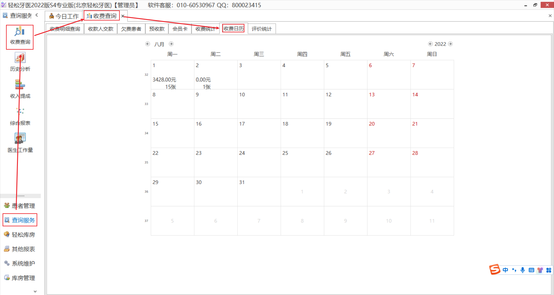Open 预收款 sub-tab
Screen dimensions: 554x295
point(157,29)
